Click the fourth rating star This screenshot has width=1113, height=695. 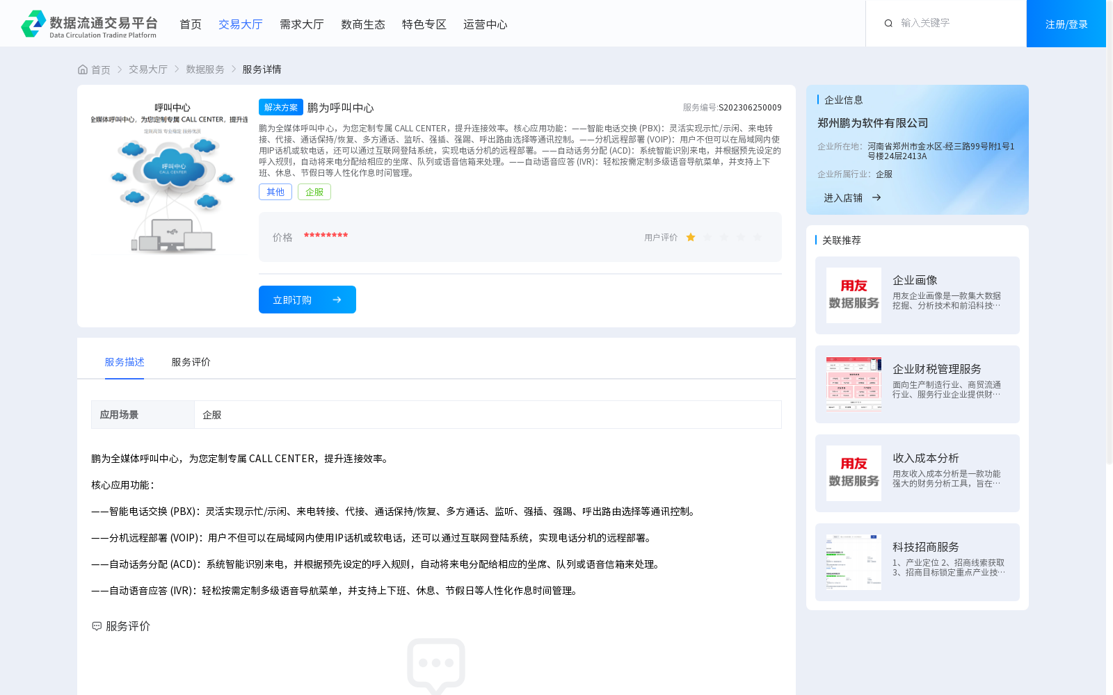click(x=741, y=238)
